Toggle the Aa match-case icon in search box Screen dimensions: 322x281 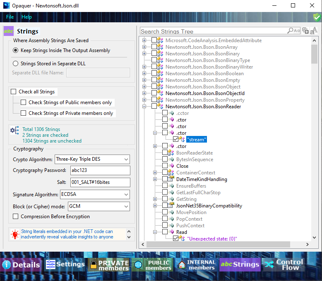pos(297,31)
